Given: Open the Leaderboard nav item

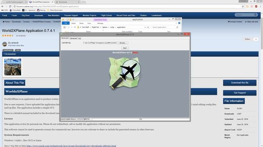Looking at the screenshot, I should tap(157, 16).
